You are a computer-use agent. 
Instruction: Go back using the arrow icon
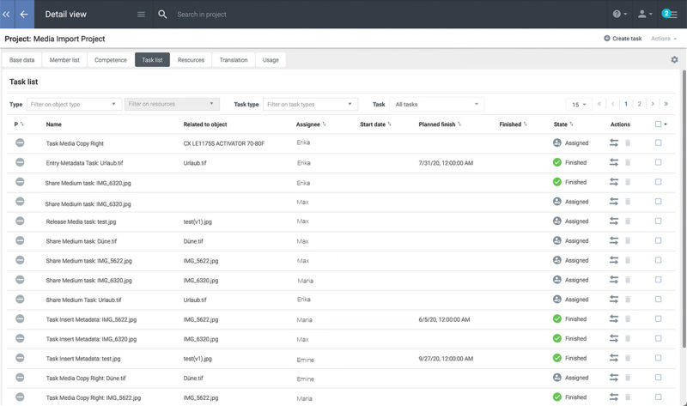coord(24,14)
